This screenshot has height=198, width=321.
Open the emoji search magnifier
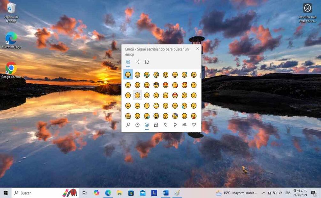[128, 125]
